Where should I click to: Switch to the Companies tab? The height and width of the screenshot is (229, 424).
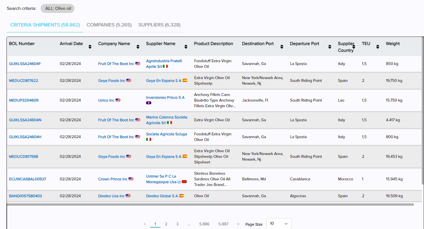point(109,25)
